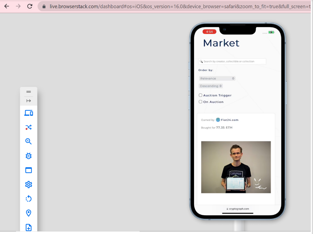This screenshot has height=234, width=313.
Task: Click the Switch Device icon in toolbar
Action: (x=28, y=113)
